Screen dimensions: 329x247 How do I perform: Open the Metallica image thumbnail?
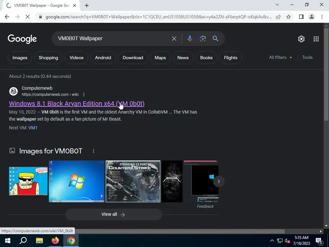(x=172, y=181)
